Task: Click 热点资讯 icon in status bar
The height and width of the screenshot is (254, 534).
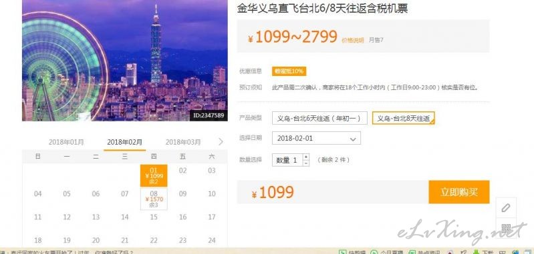Action: coord(413,252)
